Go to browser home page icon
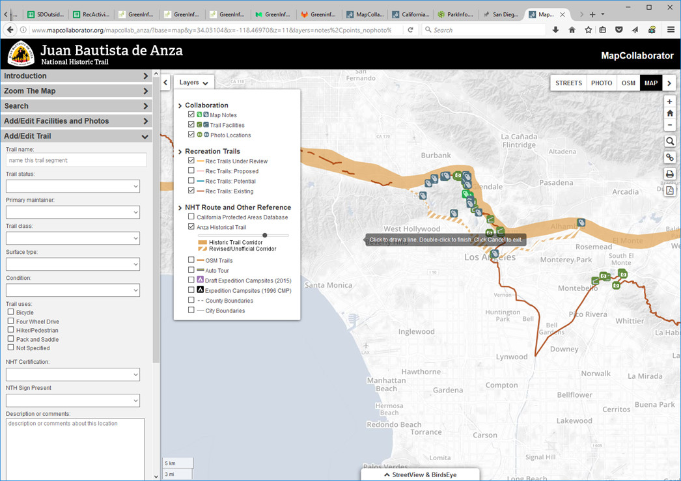Image resolution: width=681 pixels, height=481 pixels. tap(572, 30)
